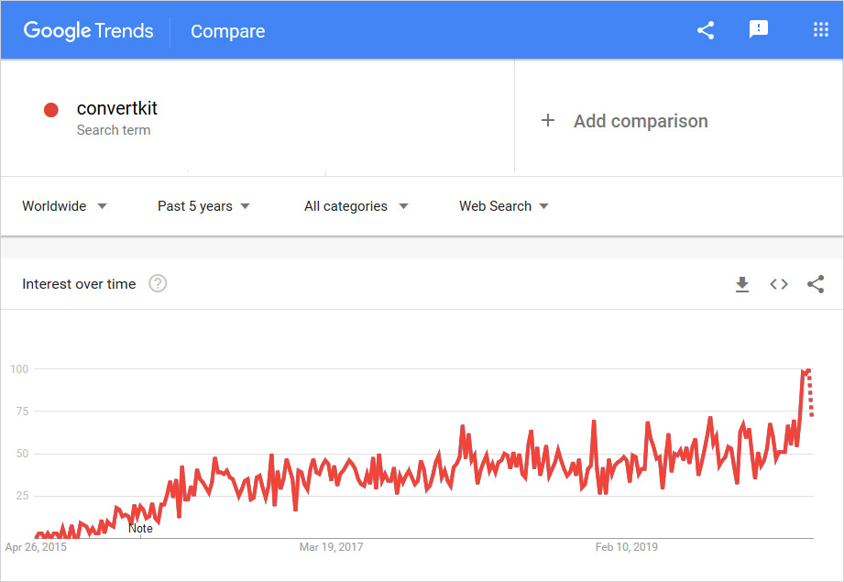Screen dimensions: 844x582
Task: Open the Interest over time help icon
Action: pos(158,284)
